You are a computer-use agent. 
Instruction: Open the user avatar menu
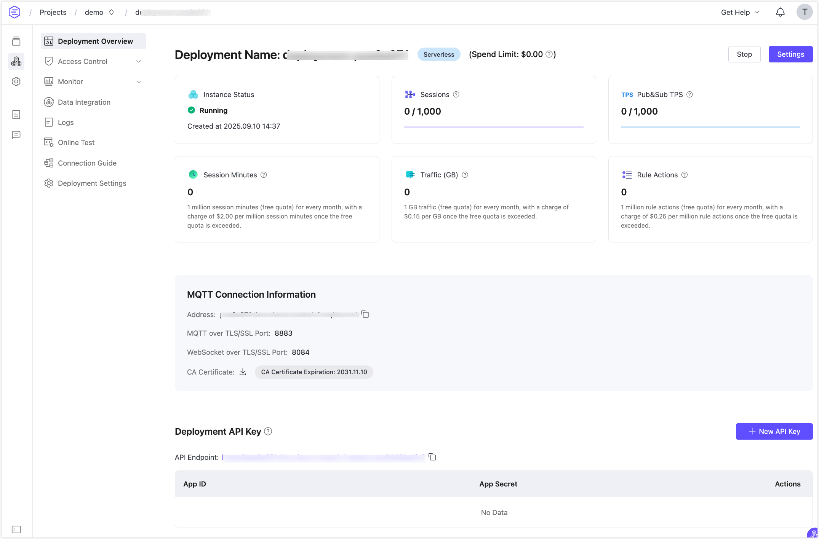[x=804, y=12]
